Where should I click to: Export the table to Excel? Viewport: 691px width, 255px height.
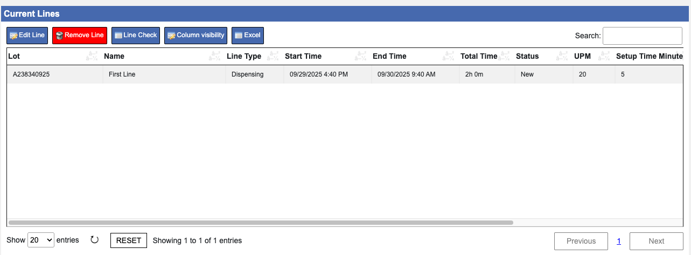point(248,36)
